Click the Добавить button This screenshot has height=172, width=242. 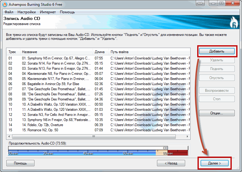(x=217, y=51)
